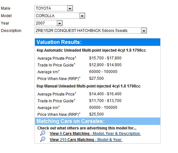Screen dimensions: 178x153
Task: Open View 215 Cars Matching link
Action: (86, 140)
